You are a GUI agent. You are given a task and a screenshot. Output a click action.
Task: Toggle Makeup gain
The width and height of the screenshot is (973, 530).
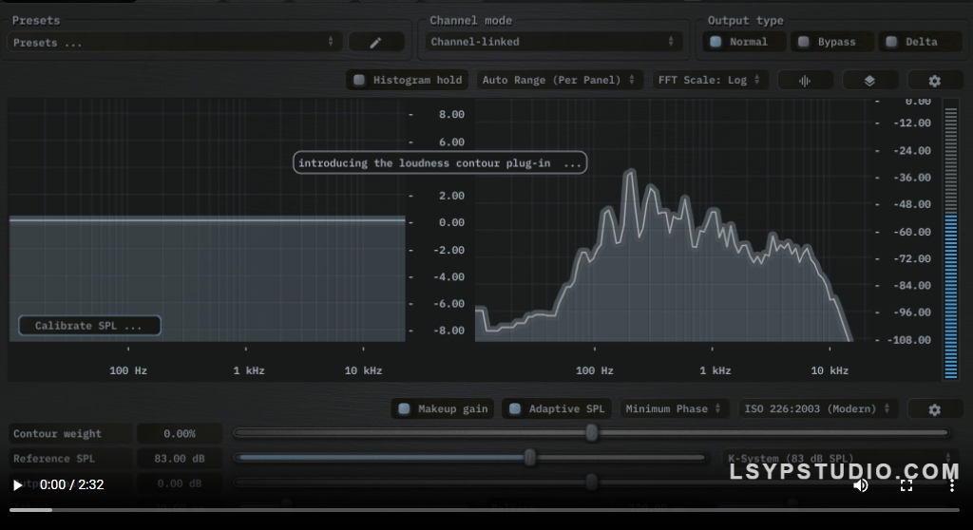(x=443, y=409)
